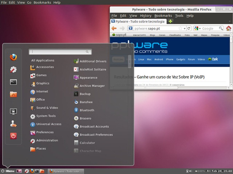Screen dimensions: 233x174
Task: Go to Firefox home page icon
Action: 229,28
